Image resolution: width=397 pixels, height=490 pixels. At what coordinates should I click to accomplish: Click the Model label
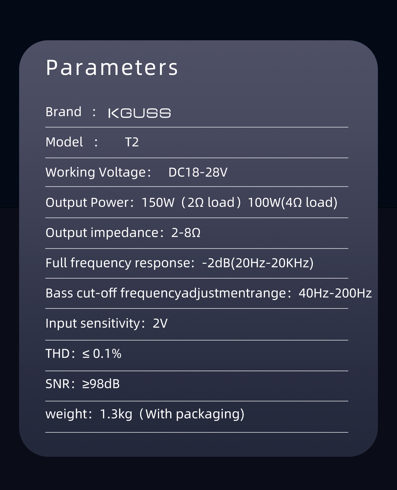tap(64, 142)
